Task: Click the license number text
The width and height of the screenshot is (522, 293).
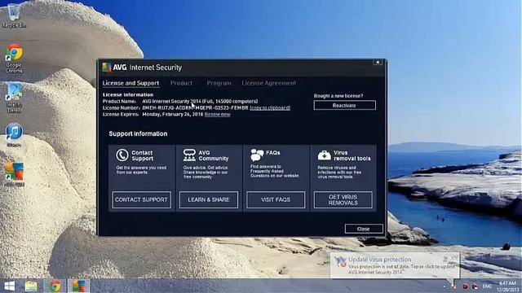Action: click(195, 108)
